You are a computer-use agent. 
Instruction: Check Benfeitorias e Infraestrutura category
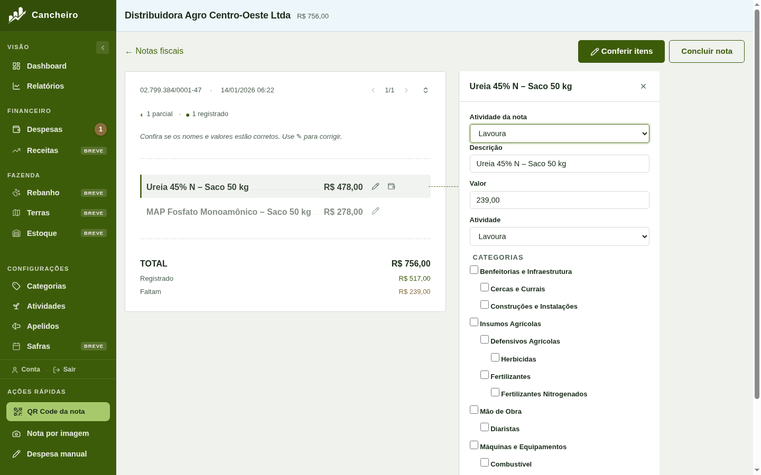pyautogui.click(x=474, y=270)
